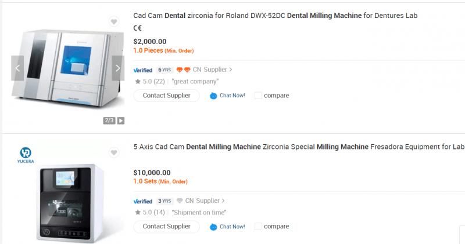Click the orange diamond rating of first supplier
465x244 pixels.
click(183, 70)
